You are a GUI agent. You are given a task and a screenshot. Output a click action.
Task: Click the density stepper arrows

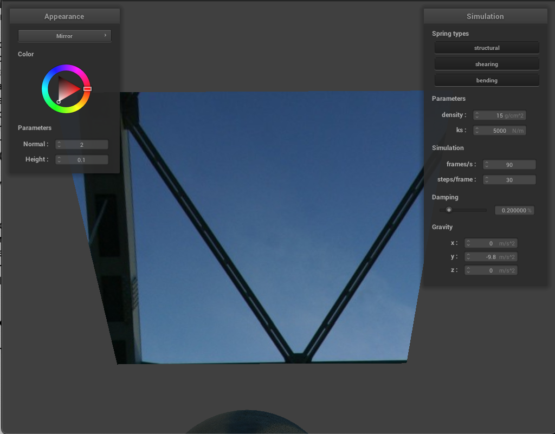(x=477, y=115)
